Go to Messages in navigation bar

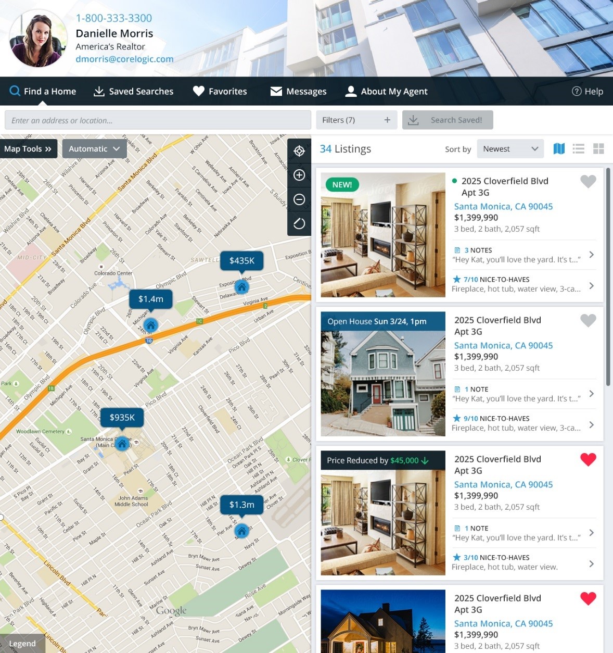click(x=298, y=91)
